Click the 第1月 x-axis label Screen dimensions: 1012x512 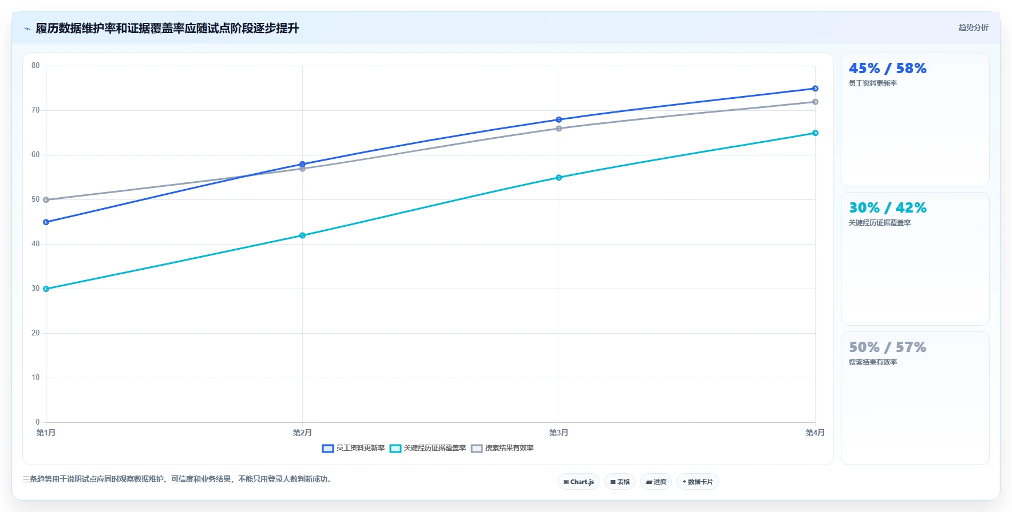pos(46,433)
